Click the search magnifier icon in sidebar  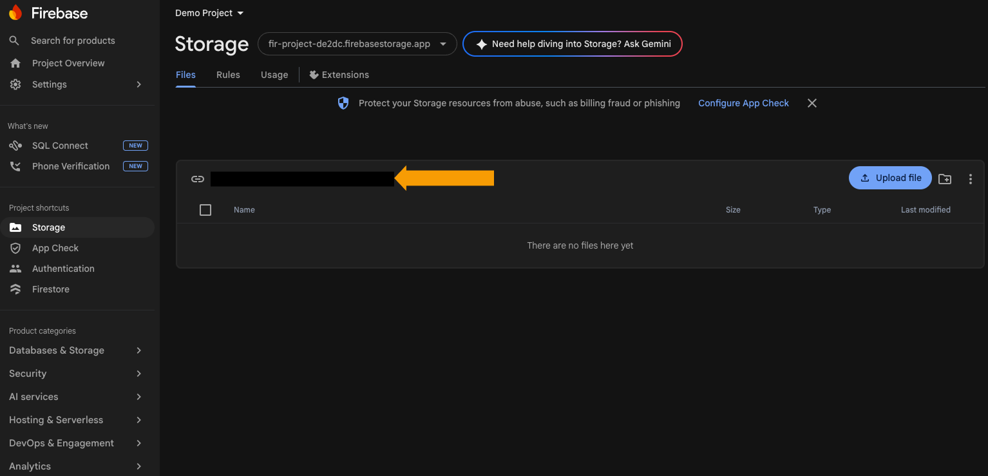click(x=14, y=41)
